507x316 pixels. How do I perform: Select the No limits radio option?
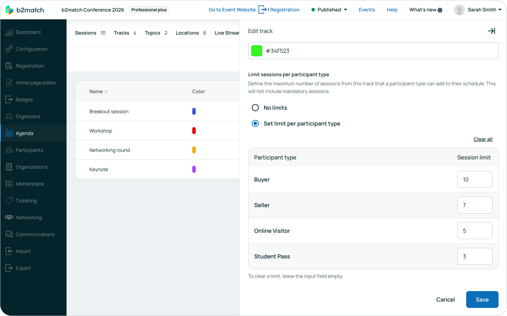[x=255, y=108]
